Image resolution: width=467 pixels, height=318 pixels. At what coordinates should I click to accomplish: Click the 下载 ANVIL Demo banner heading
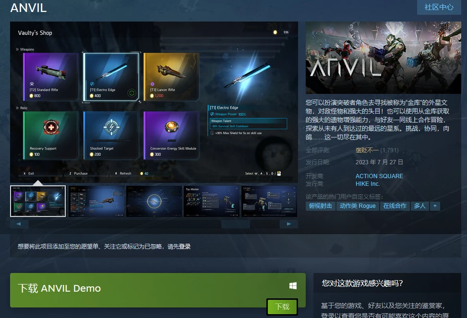coord(59,288)
